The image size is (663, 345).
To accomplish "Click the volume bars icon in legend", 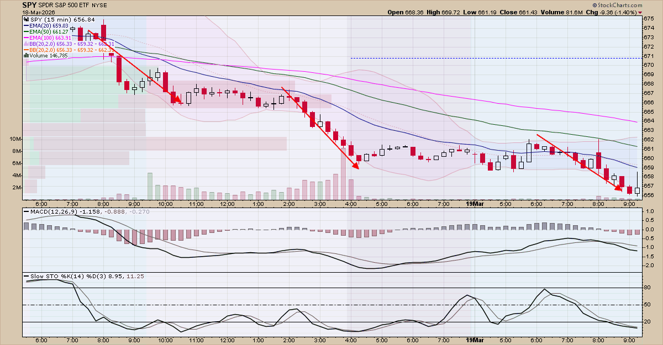I will click(x=25, y=55).
